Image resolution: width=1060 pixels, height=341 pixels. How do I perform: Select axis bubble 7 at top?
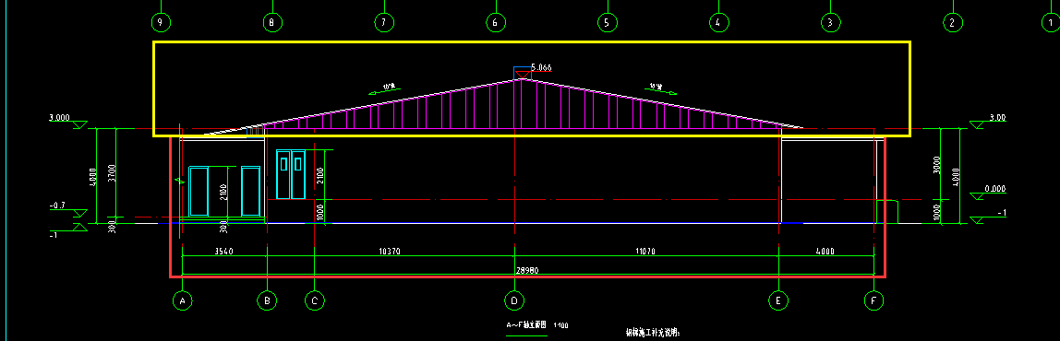click(384, 22)
